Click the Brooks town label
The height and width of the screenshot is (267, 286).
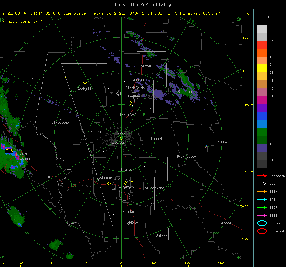coord(226,222)
